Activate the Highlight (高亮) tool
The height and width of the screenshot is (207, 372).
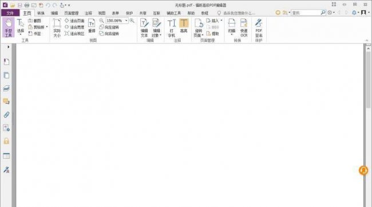(184, 26)
